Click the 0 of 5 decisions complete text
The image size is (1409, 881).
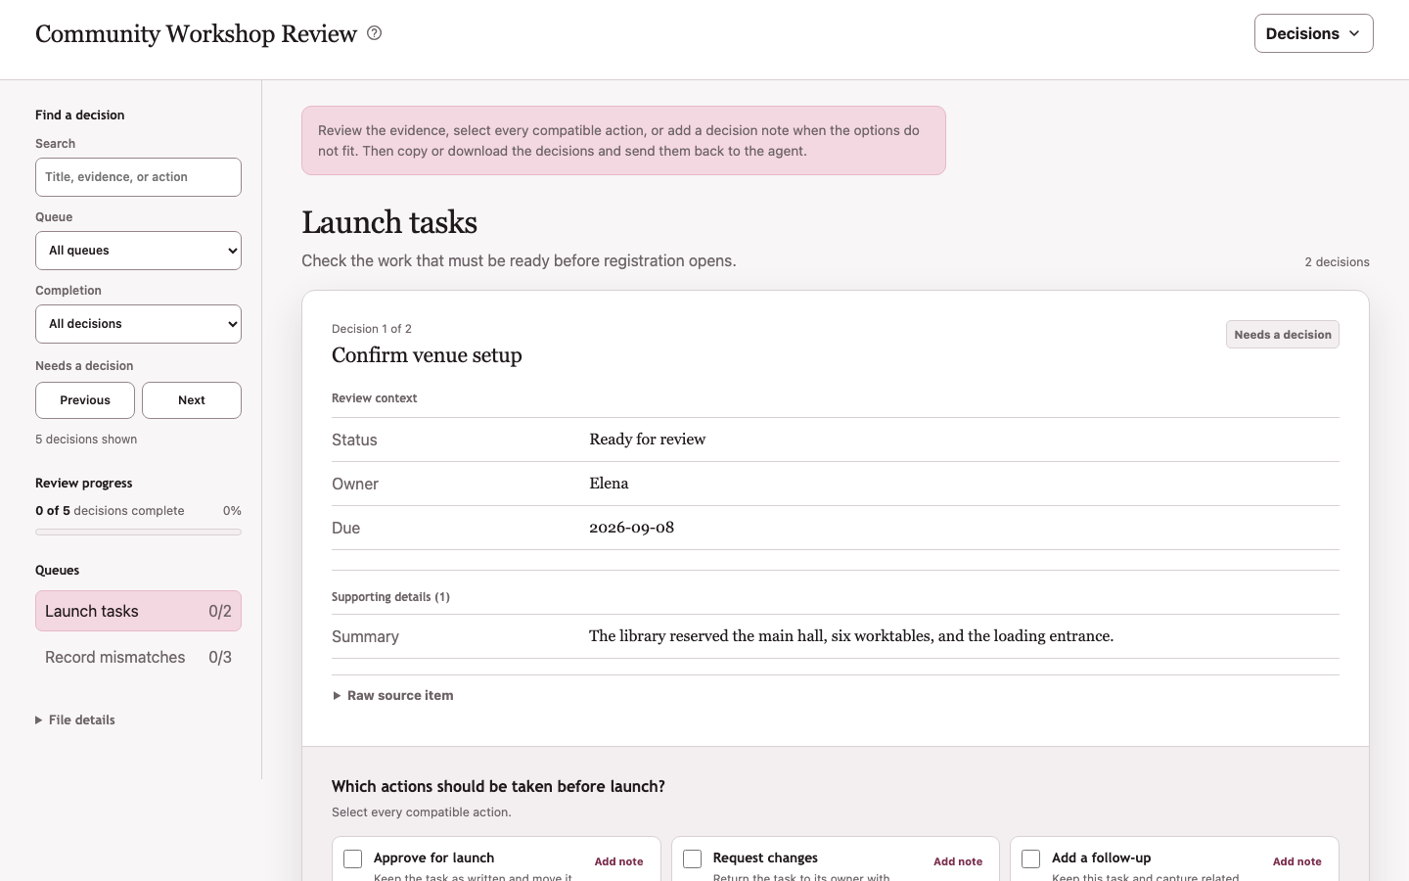(x=110, y=511)
